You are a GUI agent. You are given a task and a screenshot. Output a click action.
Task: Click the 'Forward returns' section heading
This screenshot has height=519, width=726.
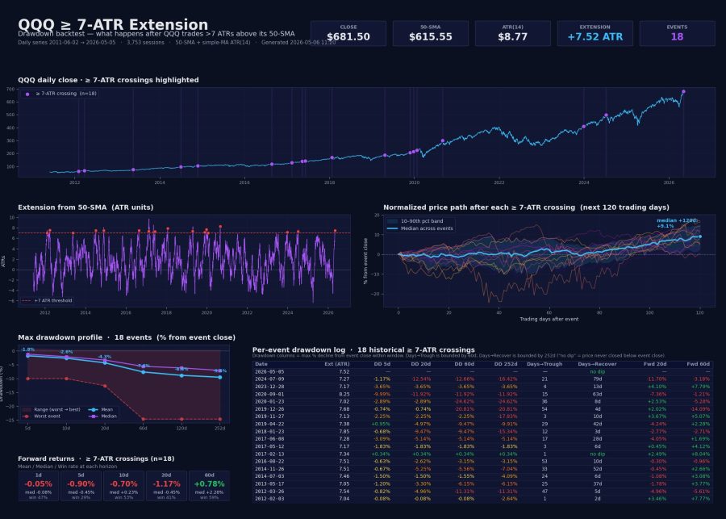click(x=96, y=458)
